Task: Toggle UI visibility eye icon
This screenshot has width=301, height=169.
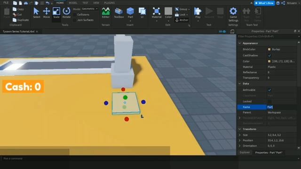Action: (222, 31)
